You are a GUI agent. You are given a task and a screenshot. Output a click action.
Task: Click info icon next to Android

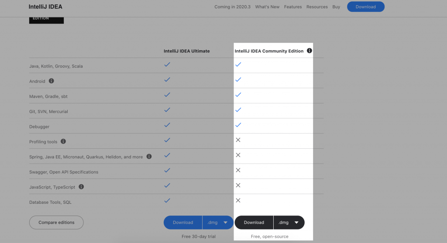[52, 81]
